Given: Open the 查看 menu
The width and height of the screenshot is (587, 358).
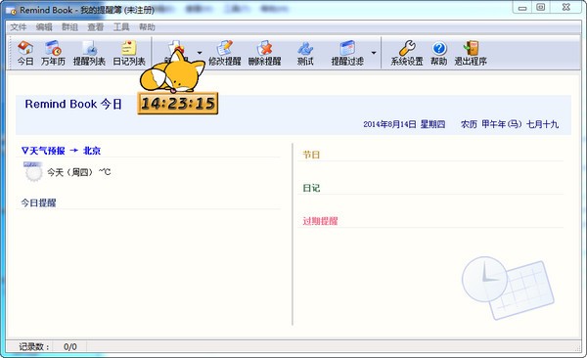Looking at the screenshot, I should [x=96, y=27].
